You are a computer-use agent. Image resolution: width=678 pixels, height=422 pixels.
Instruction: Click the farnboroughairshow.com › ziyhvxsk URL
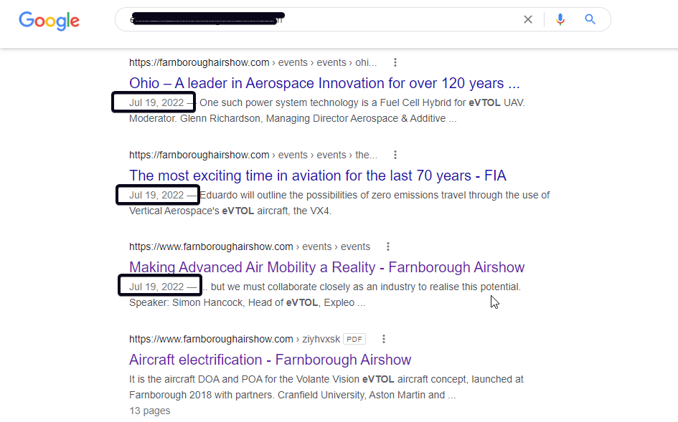pos(235,339)
